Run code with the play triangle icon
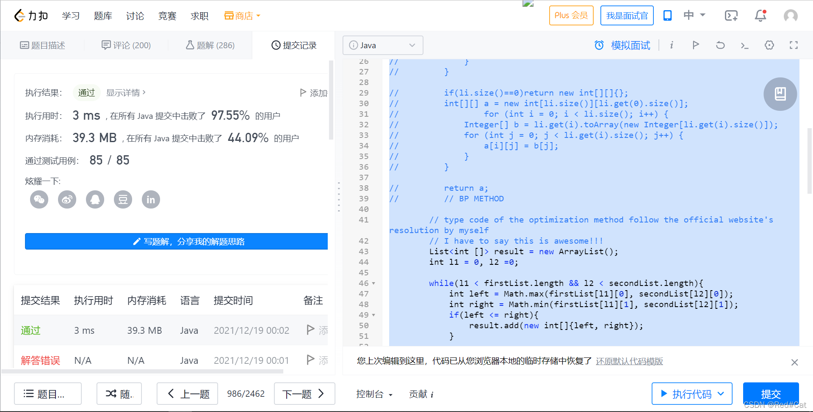The height and width of the screenshot is (412, 813). click(696, 45)
